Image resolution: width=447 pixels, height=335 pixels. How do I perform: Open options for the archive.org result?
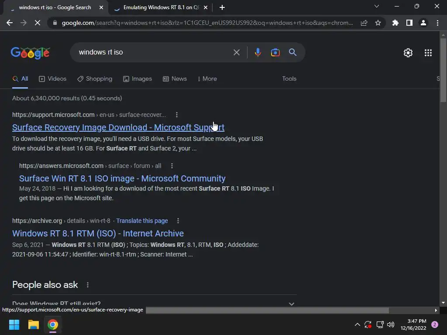(x=178, y=221)
